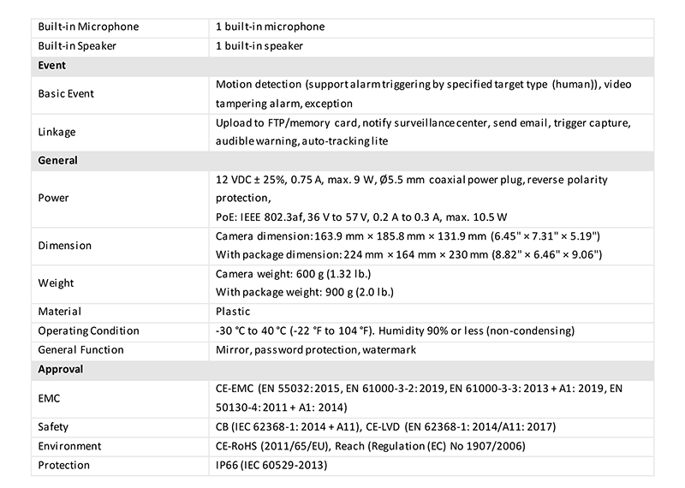Select the Power row label
The height and width of the screenshot is (488, 685).
pos(54,198)
